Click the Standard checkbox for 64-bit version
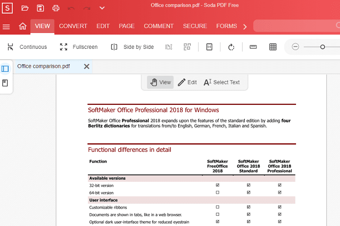Viewport: 340px width, 226px height. tap(248, 192)
